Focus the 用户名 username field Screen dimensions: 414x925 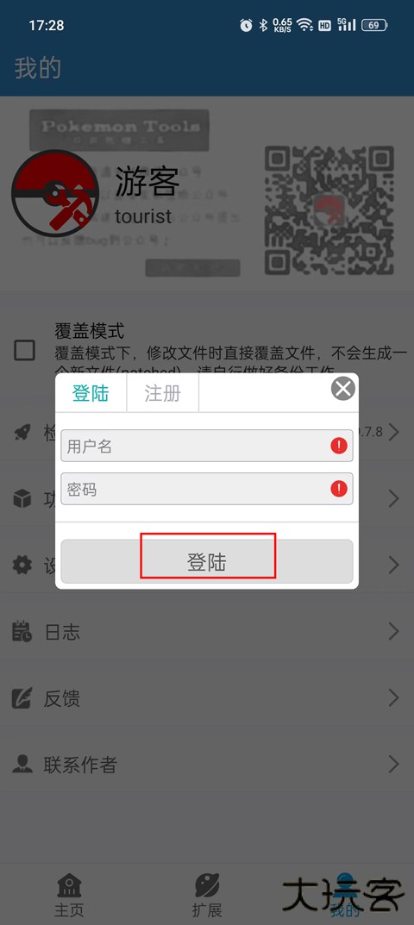click(207, 446)
